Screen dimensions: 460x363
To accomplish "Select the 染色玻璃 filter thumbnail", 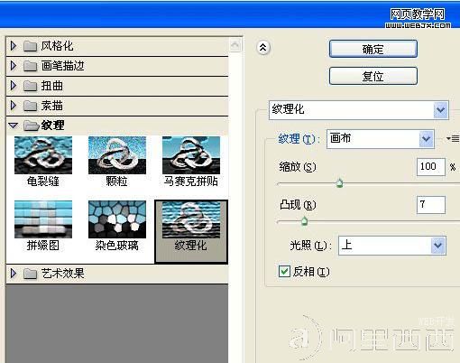I will [117, 219].
